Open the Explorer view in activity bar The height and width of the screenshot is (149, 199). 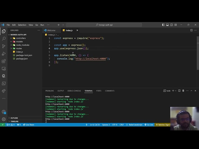[4, 31]
